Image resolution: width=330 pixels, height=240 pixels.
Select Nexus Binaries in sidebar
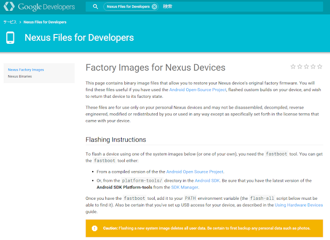[20, 77]
